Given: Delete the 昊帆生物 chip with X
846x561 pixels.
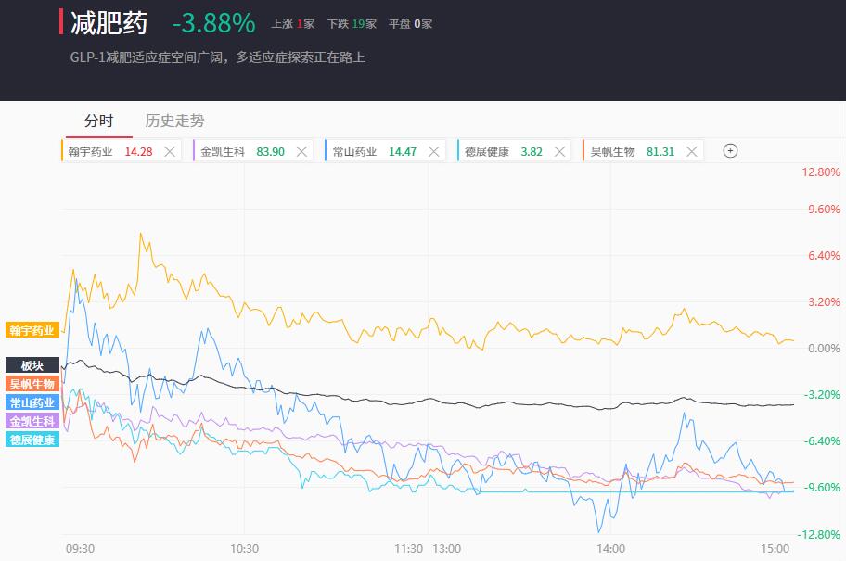Looking at the screenshot, I should [x=692, y=151].
